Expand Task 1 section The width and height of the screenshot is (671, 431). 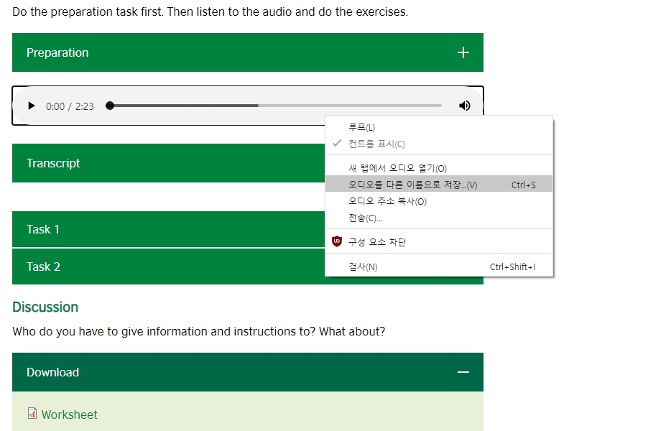(169, 229)
